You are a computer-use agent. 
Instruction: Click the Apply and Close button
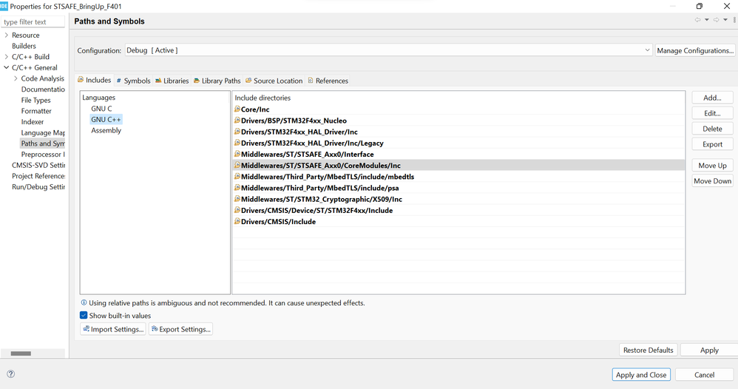(641, 374)
